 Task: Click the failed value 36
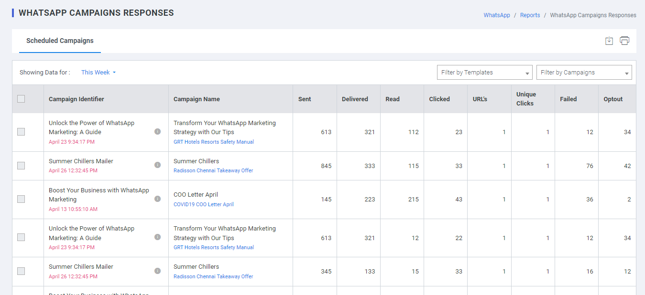590,200
